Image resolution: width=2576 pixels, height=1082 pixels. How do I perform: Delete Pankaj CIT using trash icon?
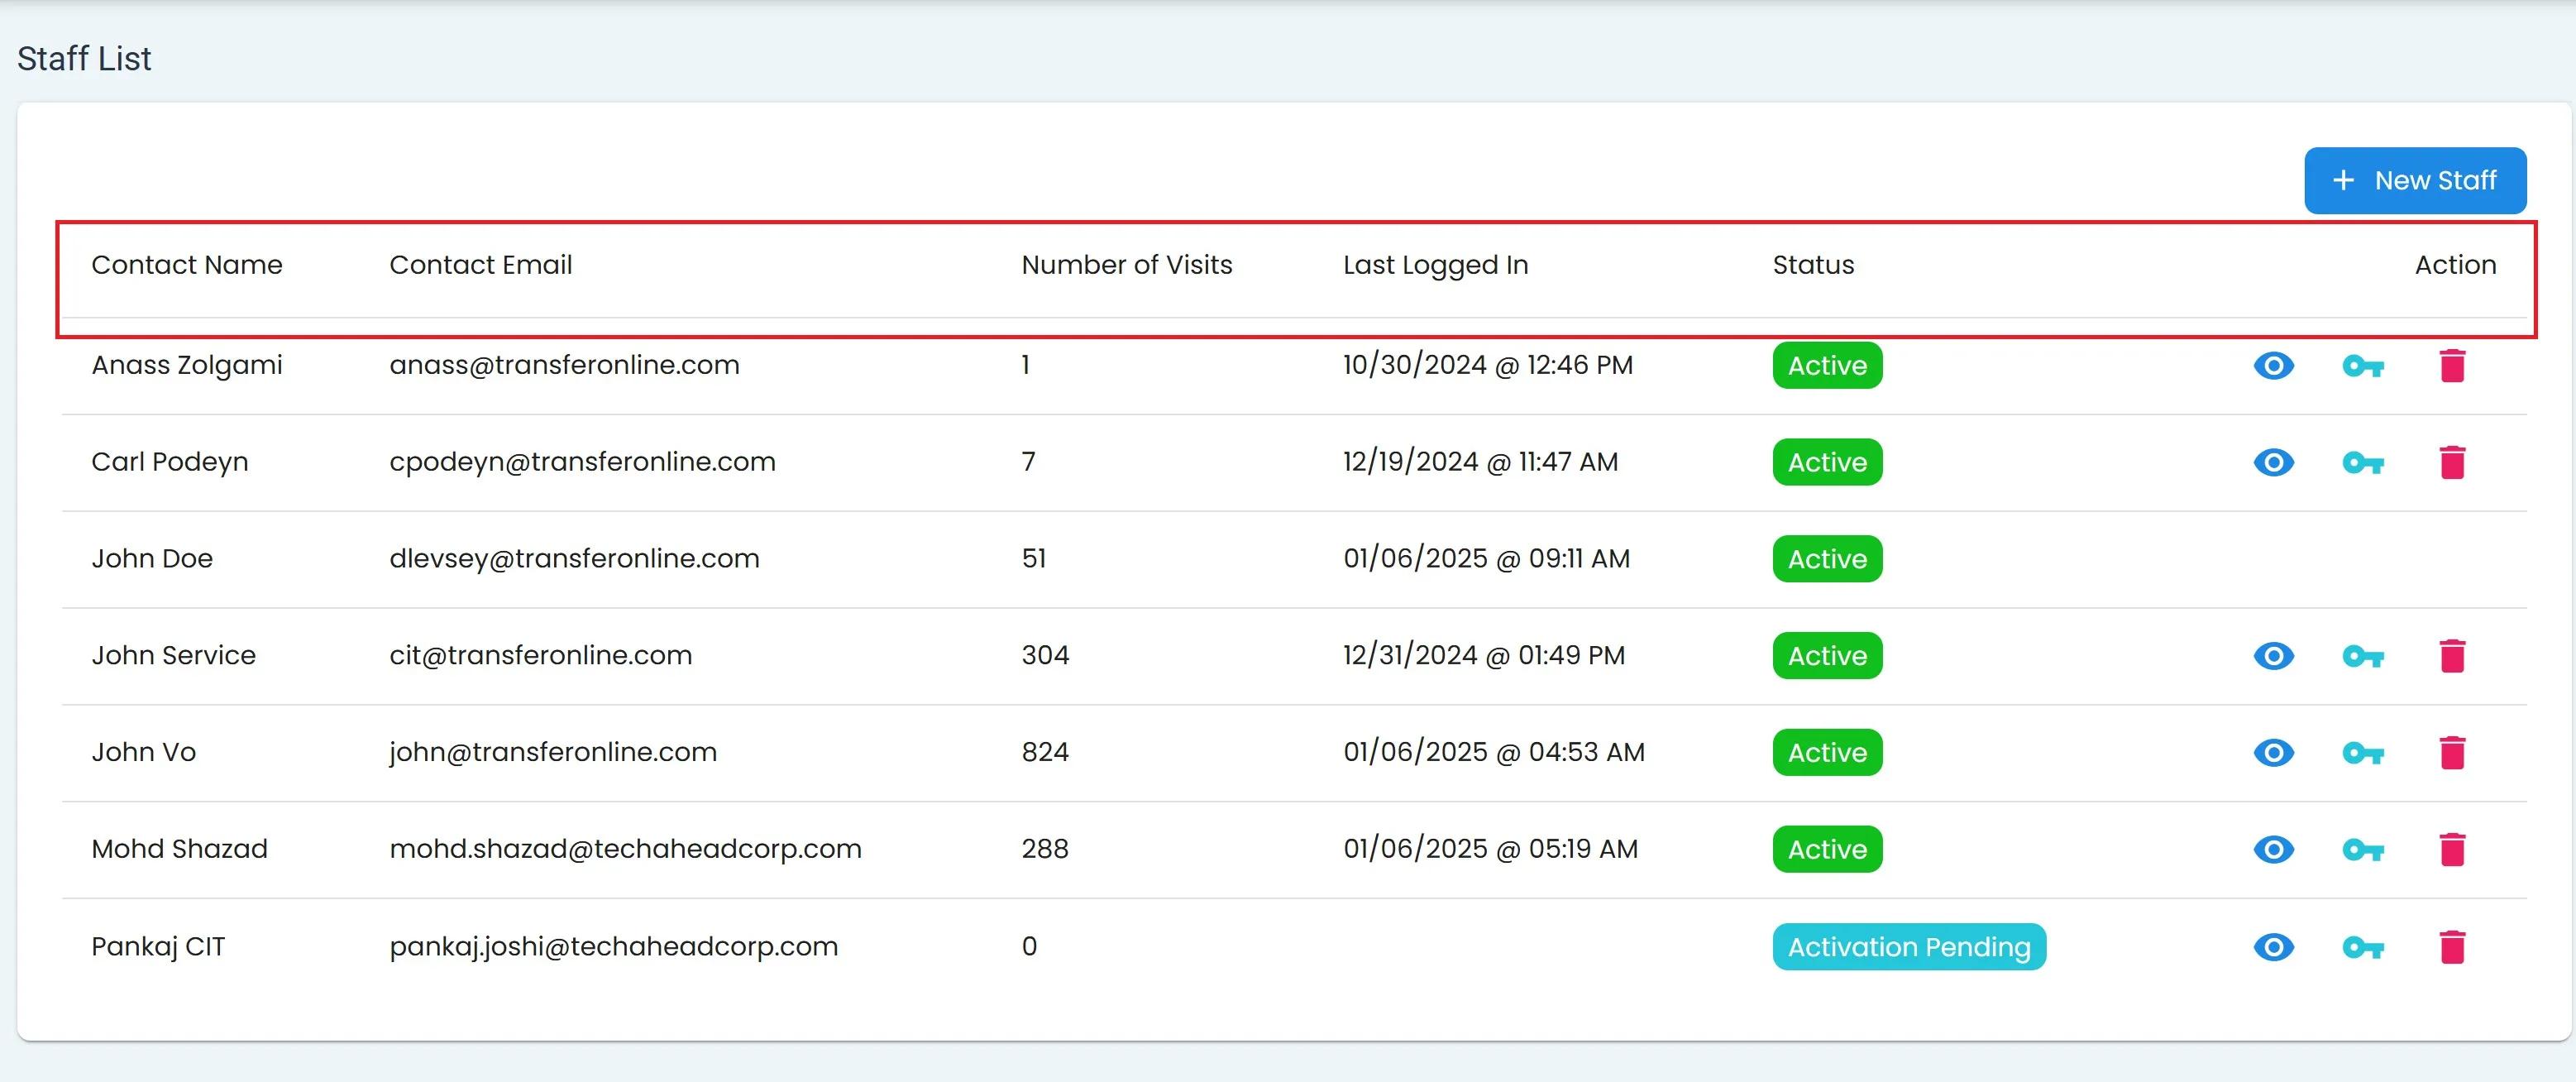(2452, 947)
